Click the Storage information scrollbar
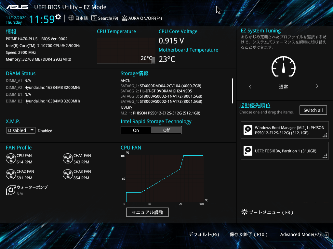 point(233,91)
